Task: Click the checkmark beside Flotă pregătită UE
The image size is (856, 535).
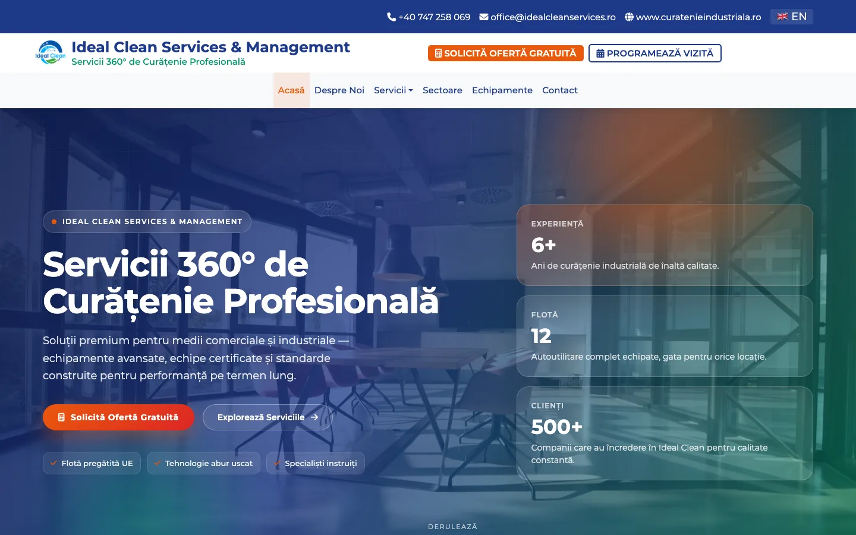Action: coord(53,463)
